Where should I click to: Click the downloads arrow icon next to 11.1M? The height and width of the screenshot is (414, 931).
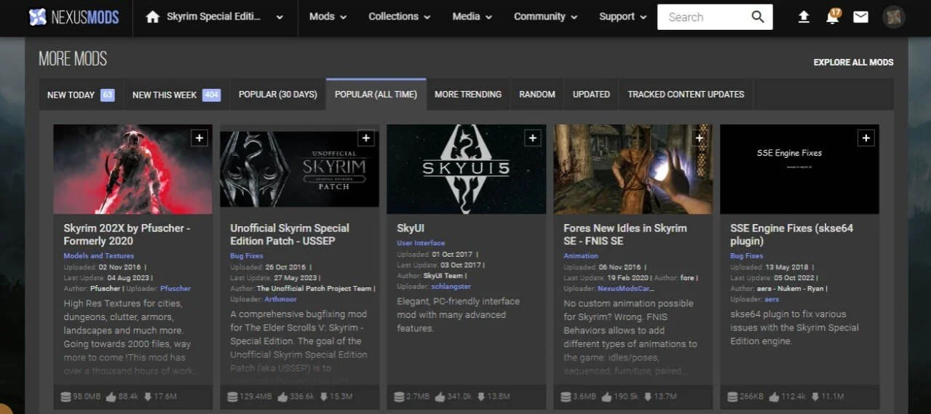(815, 397)
